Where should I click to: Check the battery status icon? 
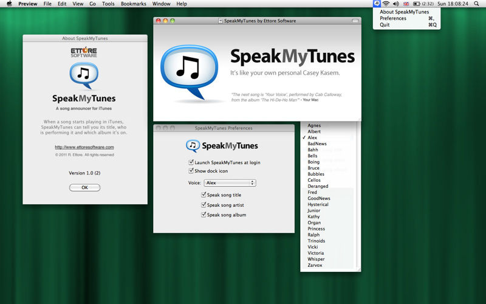click(x=417, y=4)
